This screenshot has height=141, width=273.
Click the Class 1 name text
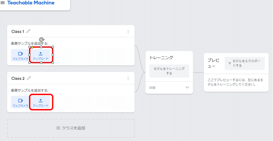18,32
